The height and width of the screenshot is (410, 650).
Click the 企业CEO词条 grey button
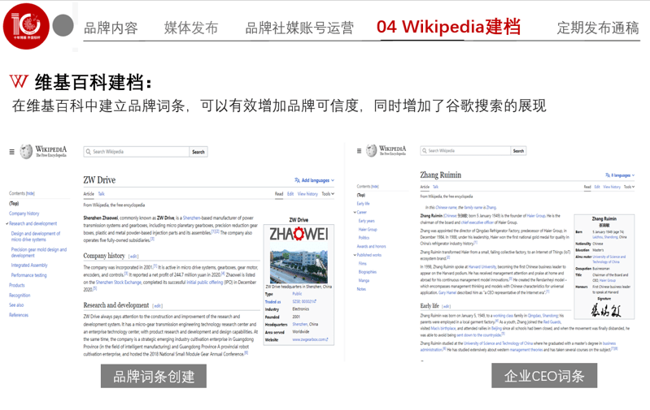[544, 376]
